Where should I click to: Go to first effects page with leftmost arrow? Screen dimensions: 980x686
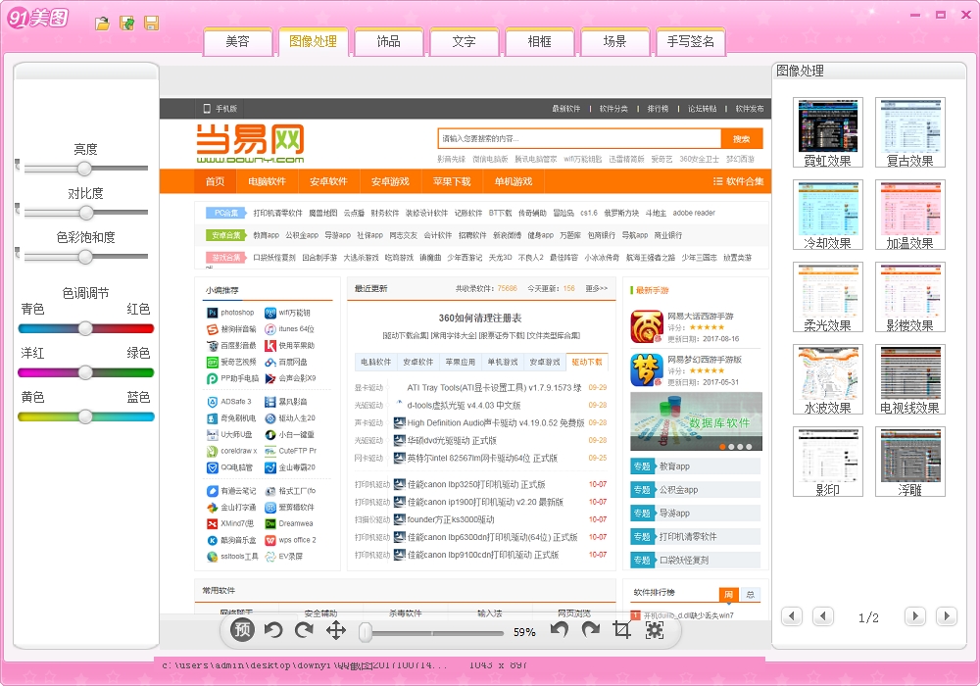coord(792,616)
